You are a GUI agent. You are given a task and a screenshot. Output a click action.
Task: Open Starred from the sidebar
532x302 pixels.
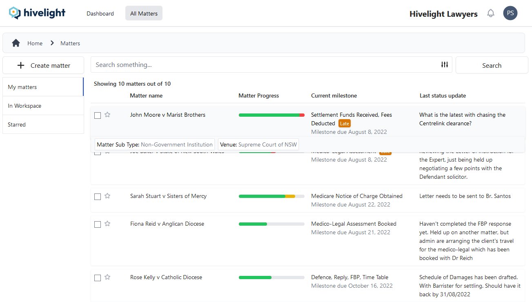tap(16, 124)
